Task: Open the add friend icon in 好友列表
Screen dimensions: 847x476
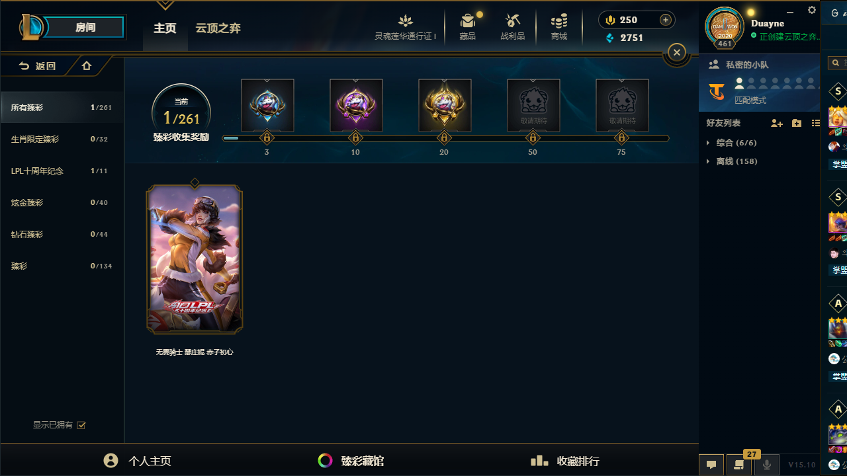Action: tap(777, 123)
